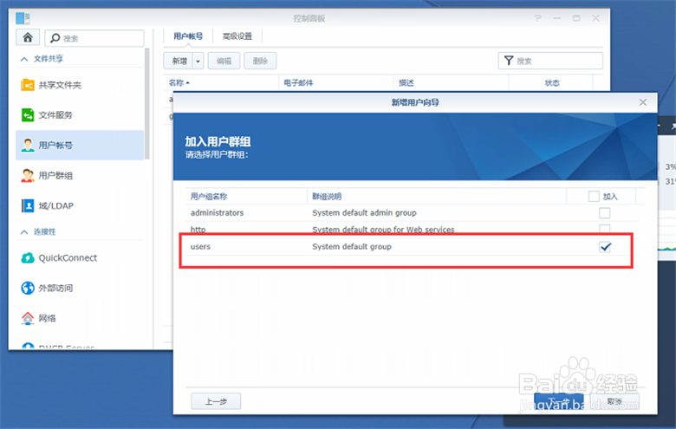Open 外部访问 sidebar label

pos(55,288)
